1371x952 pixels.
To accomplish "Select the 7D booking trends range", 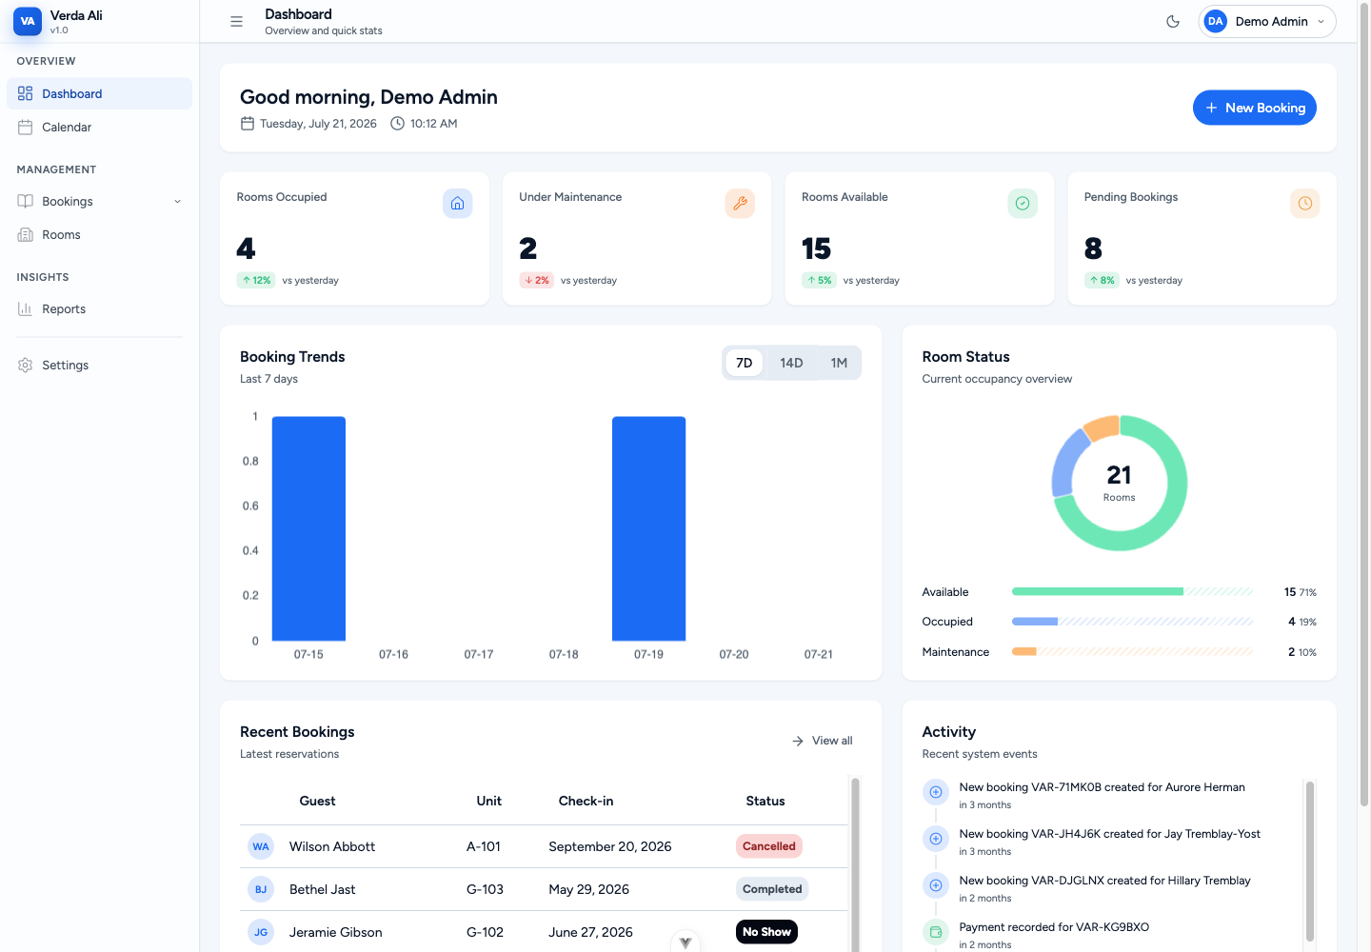I will [x=745, y=363].
